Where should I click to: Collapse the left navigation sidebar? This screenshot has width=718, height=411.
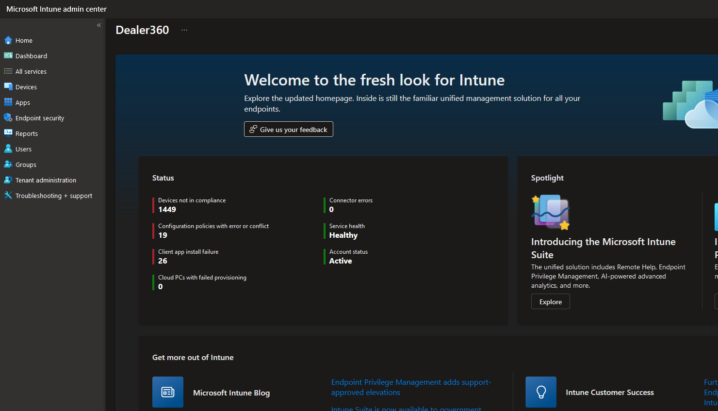coord(99,25)
